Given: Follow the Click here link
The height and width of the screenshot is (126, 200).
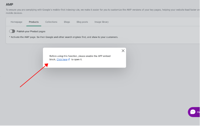Looking at the screenshot, I should (x=62, y=59).
